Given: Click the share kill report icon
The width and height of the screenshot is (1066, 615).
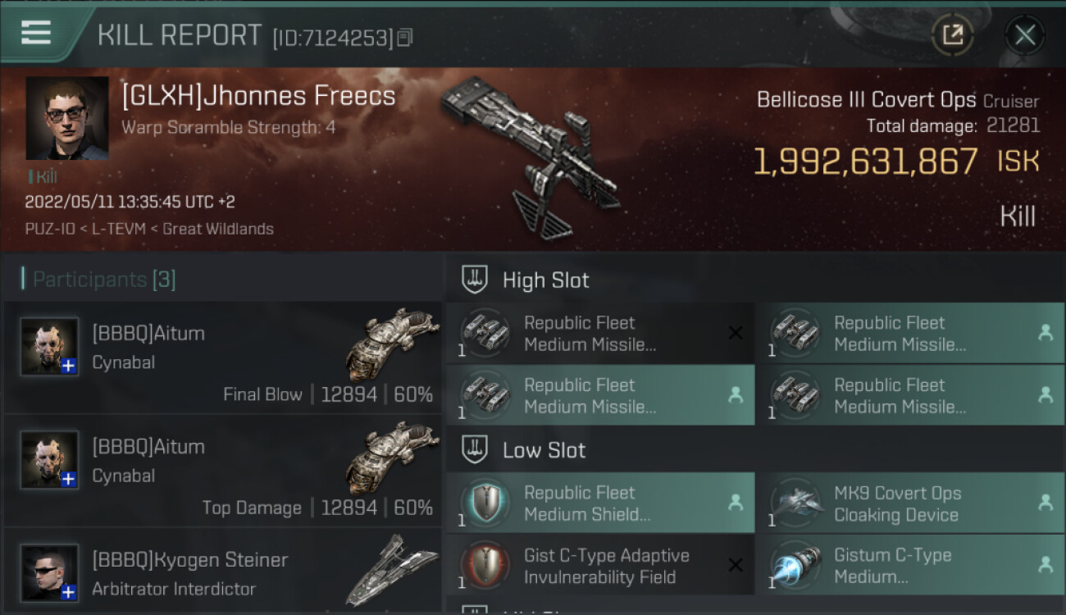Looking at the screenshot, I should [x=953, y=34].
